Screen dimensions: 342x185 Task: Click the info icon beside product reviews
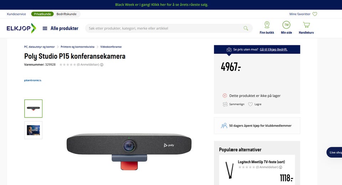click(102, 65)
